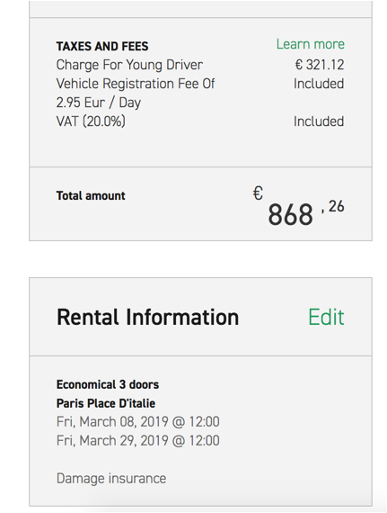Click the Total amount label
This screenshot has height=513, width=387.
click(x=91, y=195)
